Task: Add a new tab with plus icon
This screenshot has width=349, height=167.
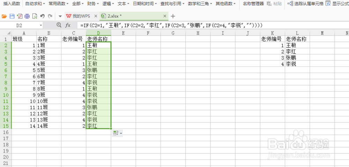Action: 173,16
